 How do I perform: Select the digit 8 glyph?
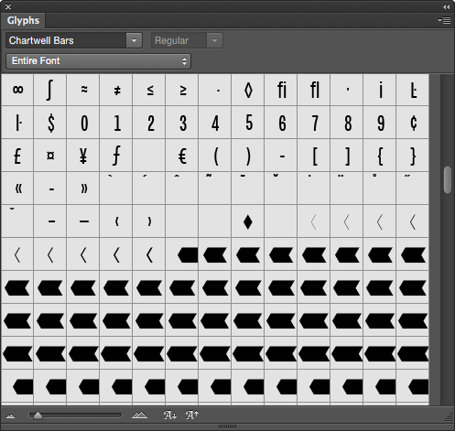[347, 123]
